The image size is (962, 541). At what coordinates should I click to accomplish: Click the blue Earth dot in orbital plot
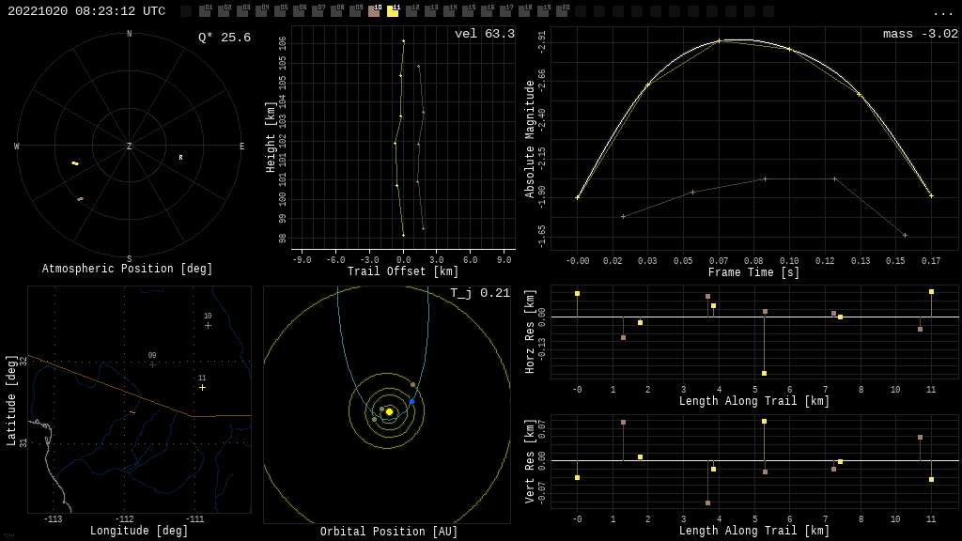411,402
